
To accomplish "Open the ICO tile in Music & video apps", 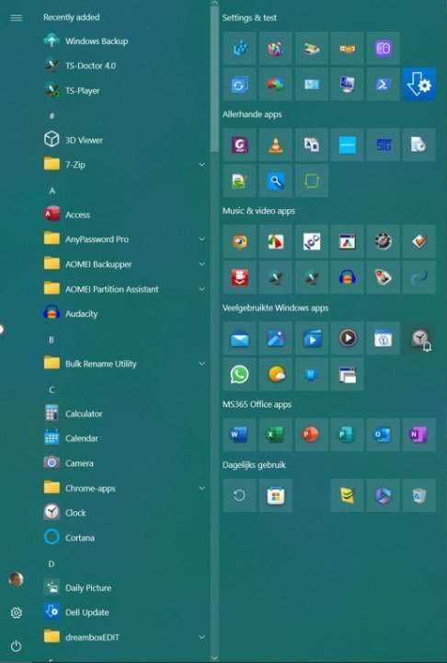I will 312,241.
